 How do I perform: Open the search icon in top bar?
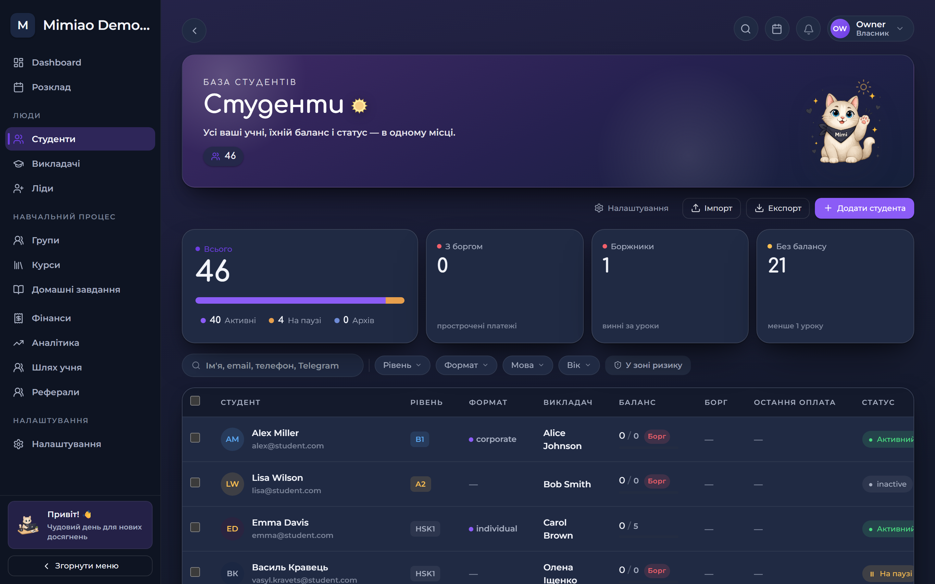pos(746,29)
